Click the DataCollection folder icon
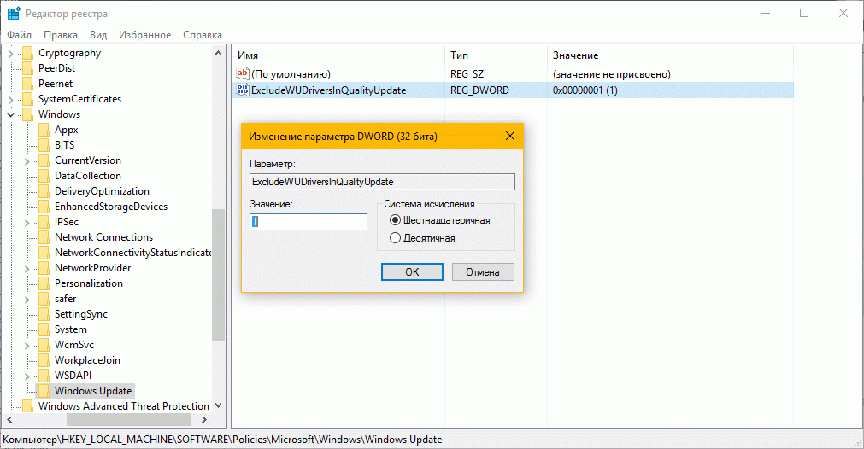Screen dimensions: 864x449 [x=44, y=176]
